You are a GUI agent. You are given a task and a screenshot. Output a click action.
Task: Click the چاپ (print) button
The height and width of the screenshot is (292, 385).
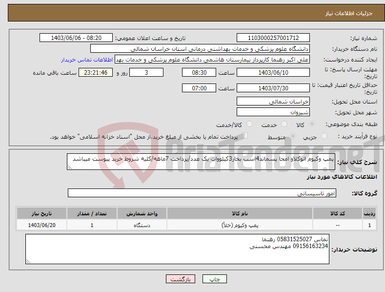click(214, 279)
